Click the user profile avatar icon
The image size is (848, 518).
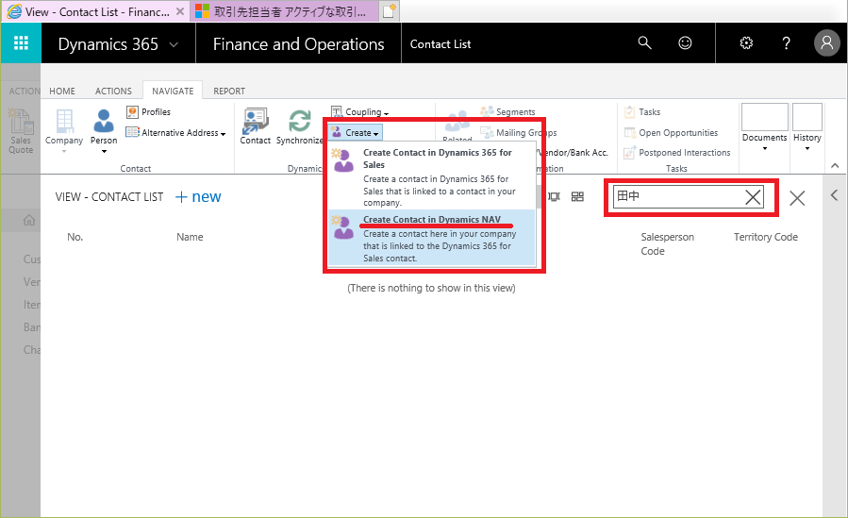pos(827,42)
